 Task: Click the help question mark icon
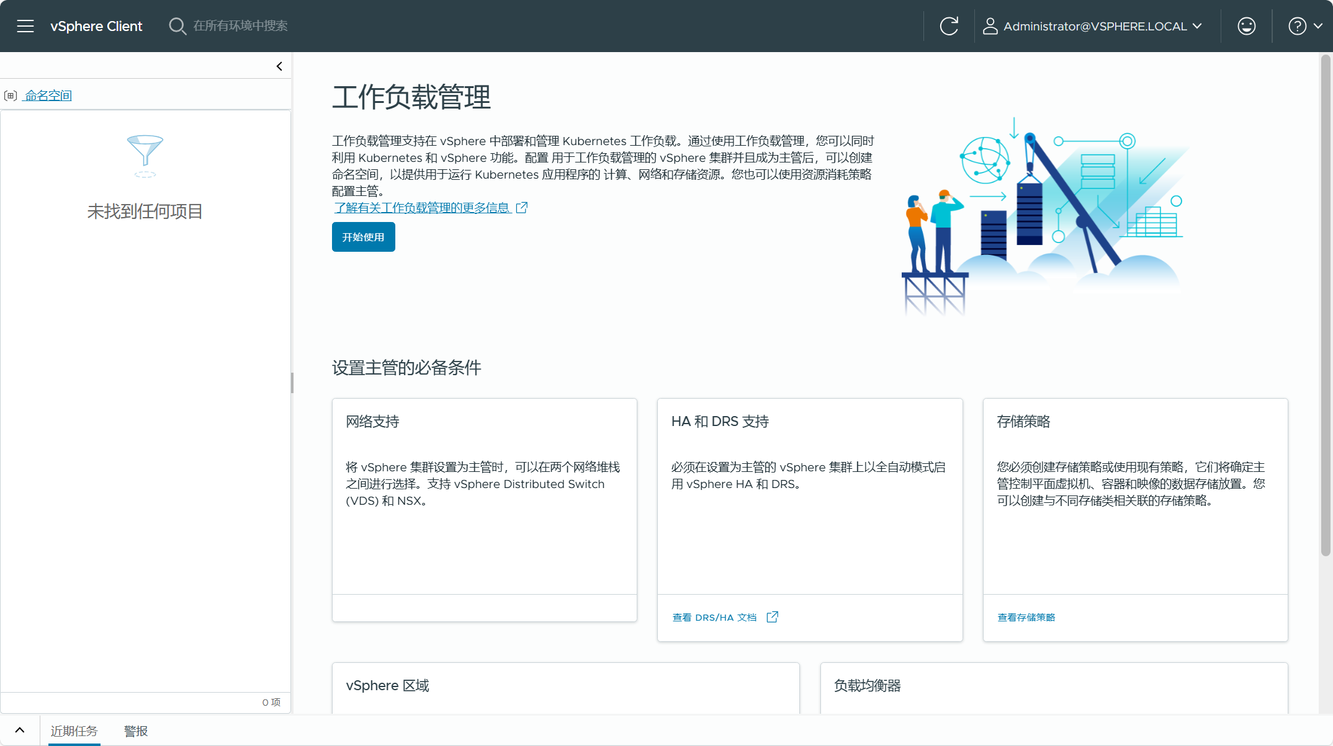tap(1297, 26)
